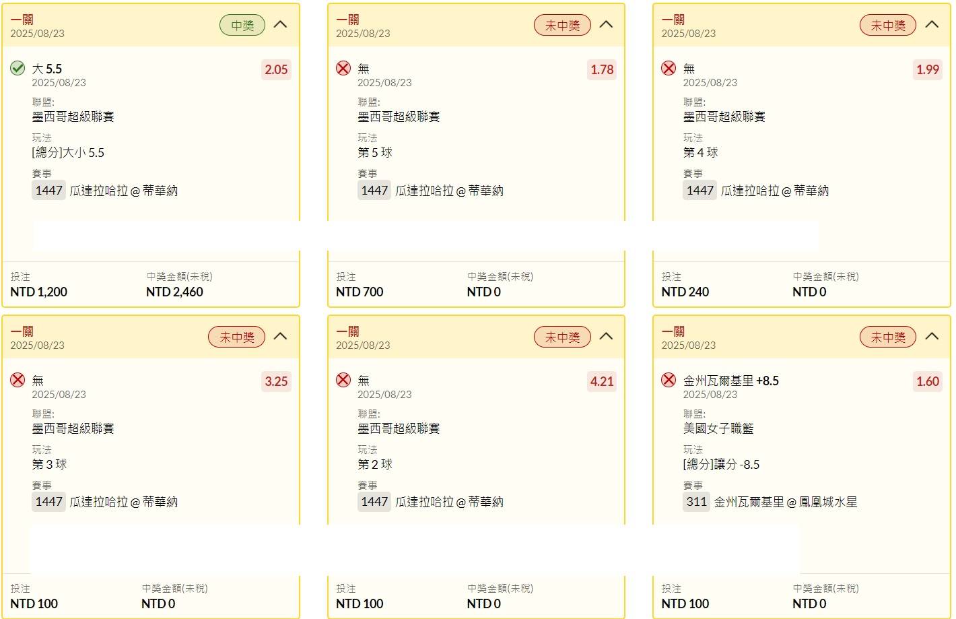
Task: Click the 4.21 odds badge
Action: click(602, 381)
